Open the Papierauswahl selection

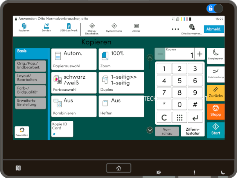pyautogui.click(x=74, y=59)
